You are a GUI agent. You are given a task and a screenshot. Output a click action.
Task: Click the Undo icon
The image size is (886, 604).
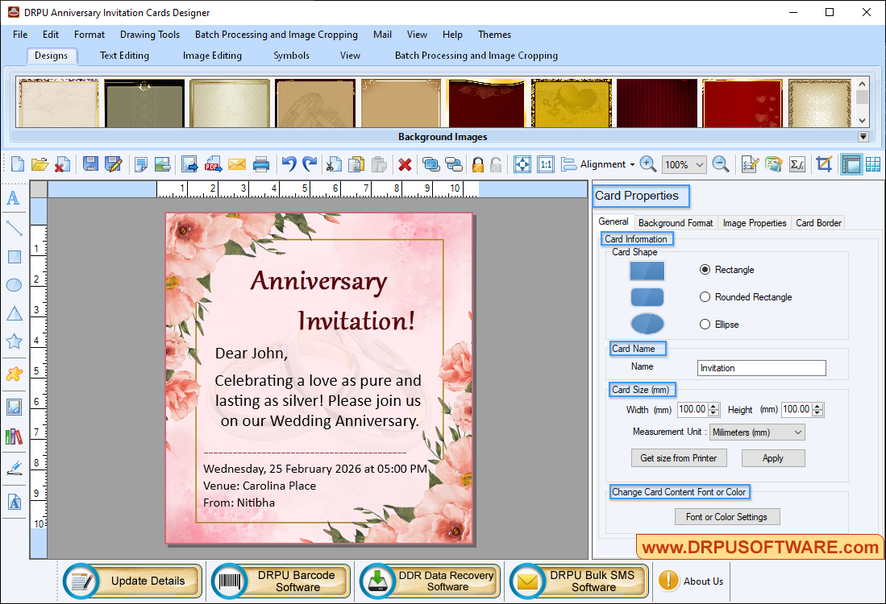click(289, 163)
